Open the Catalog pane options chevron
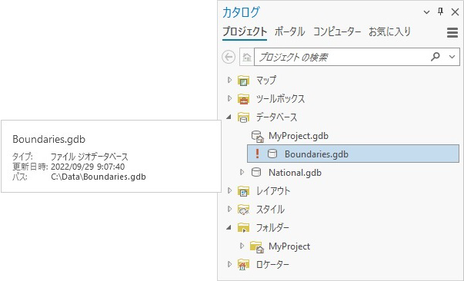 [x=426, y=12]
